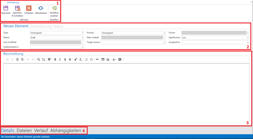Toggle bold formatting
This screenshot has width=253, height=139.
pos(55,59)
